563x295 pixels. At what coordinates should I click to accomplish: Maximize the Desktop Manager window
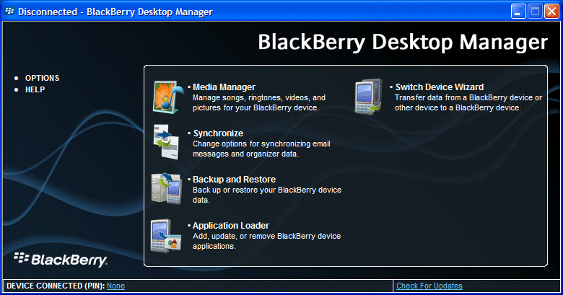[x=536, y=11]
